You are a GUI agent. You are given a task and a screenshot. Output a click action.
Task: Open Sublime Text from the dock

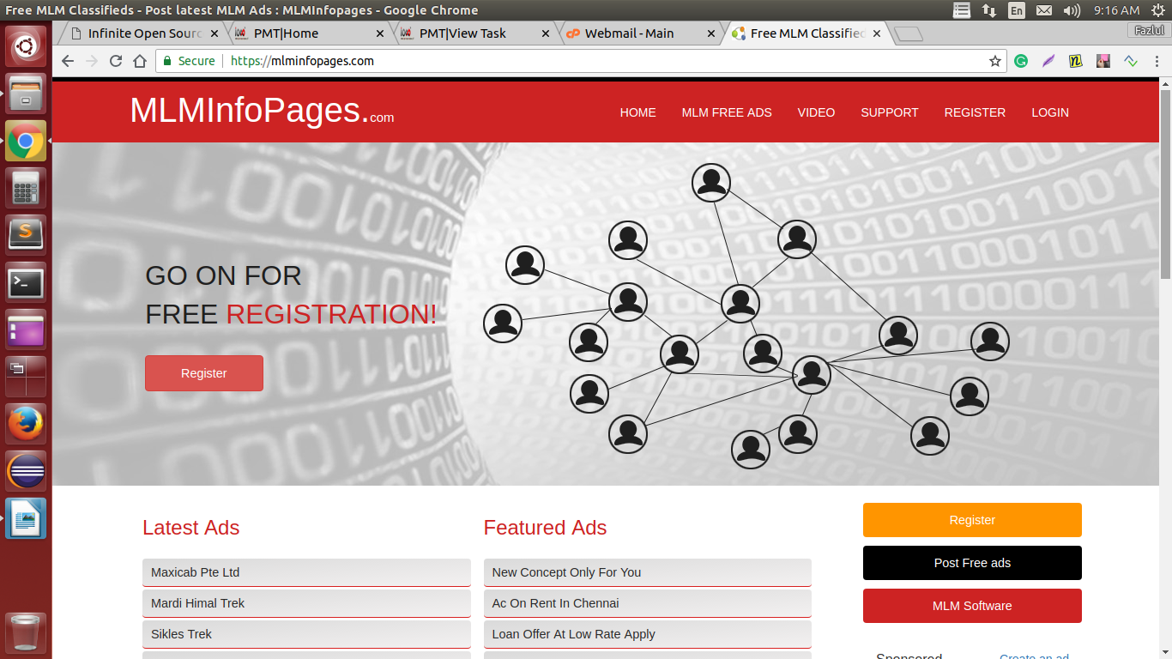tap(26, 234)
